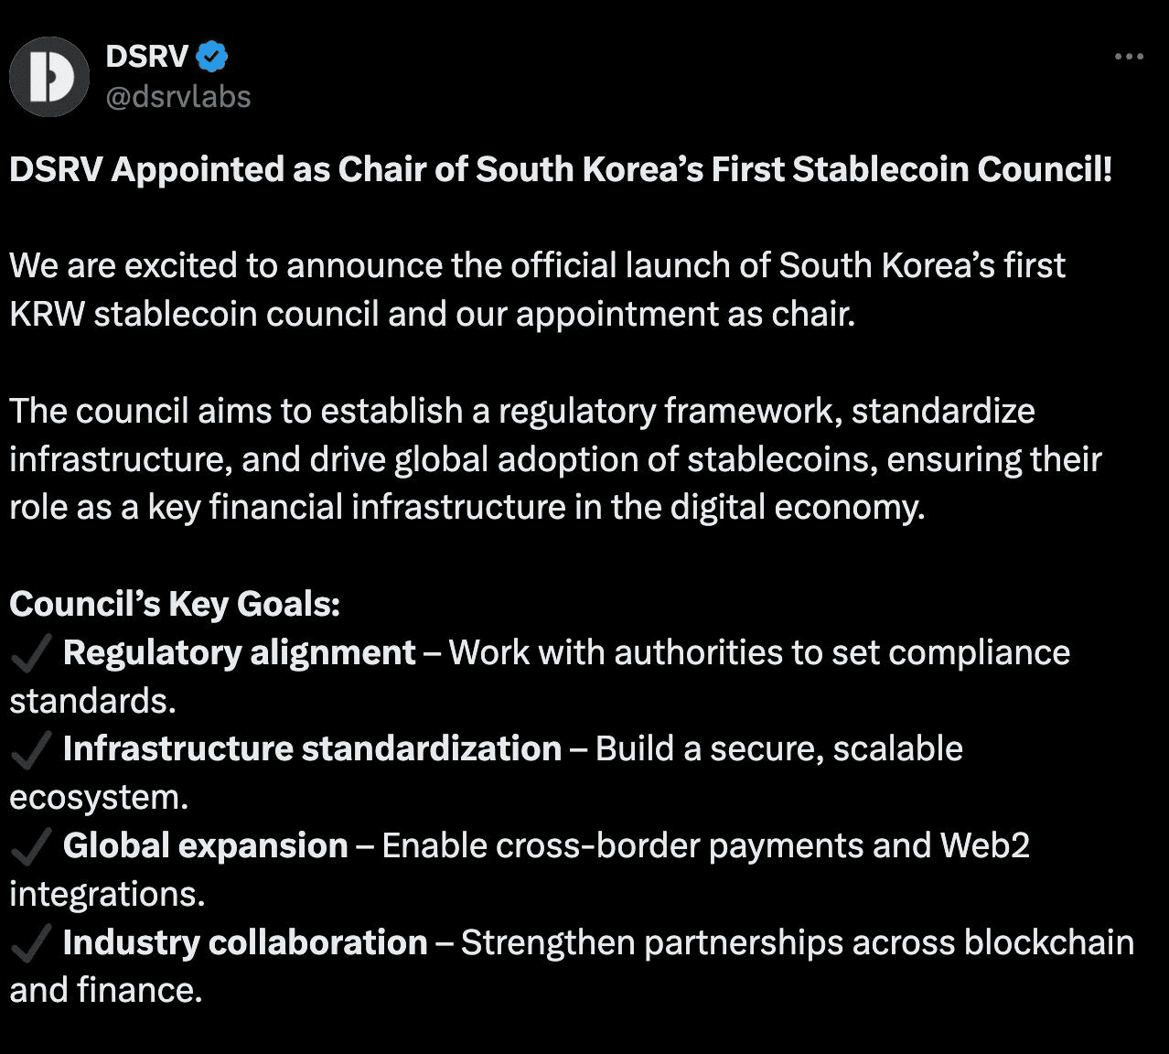Click the DSRV display name

(x=146, y=57)
